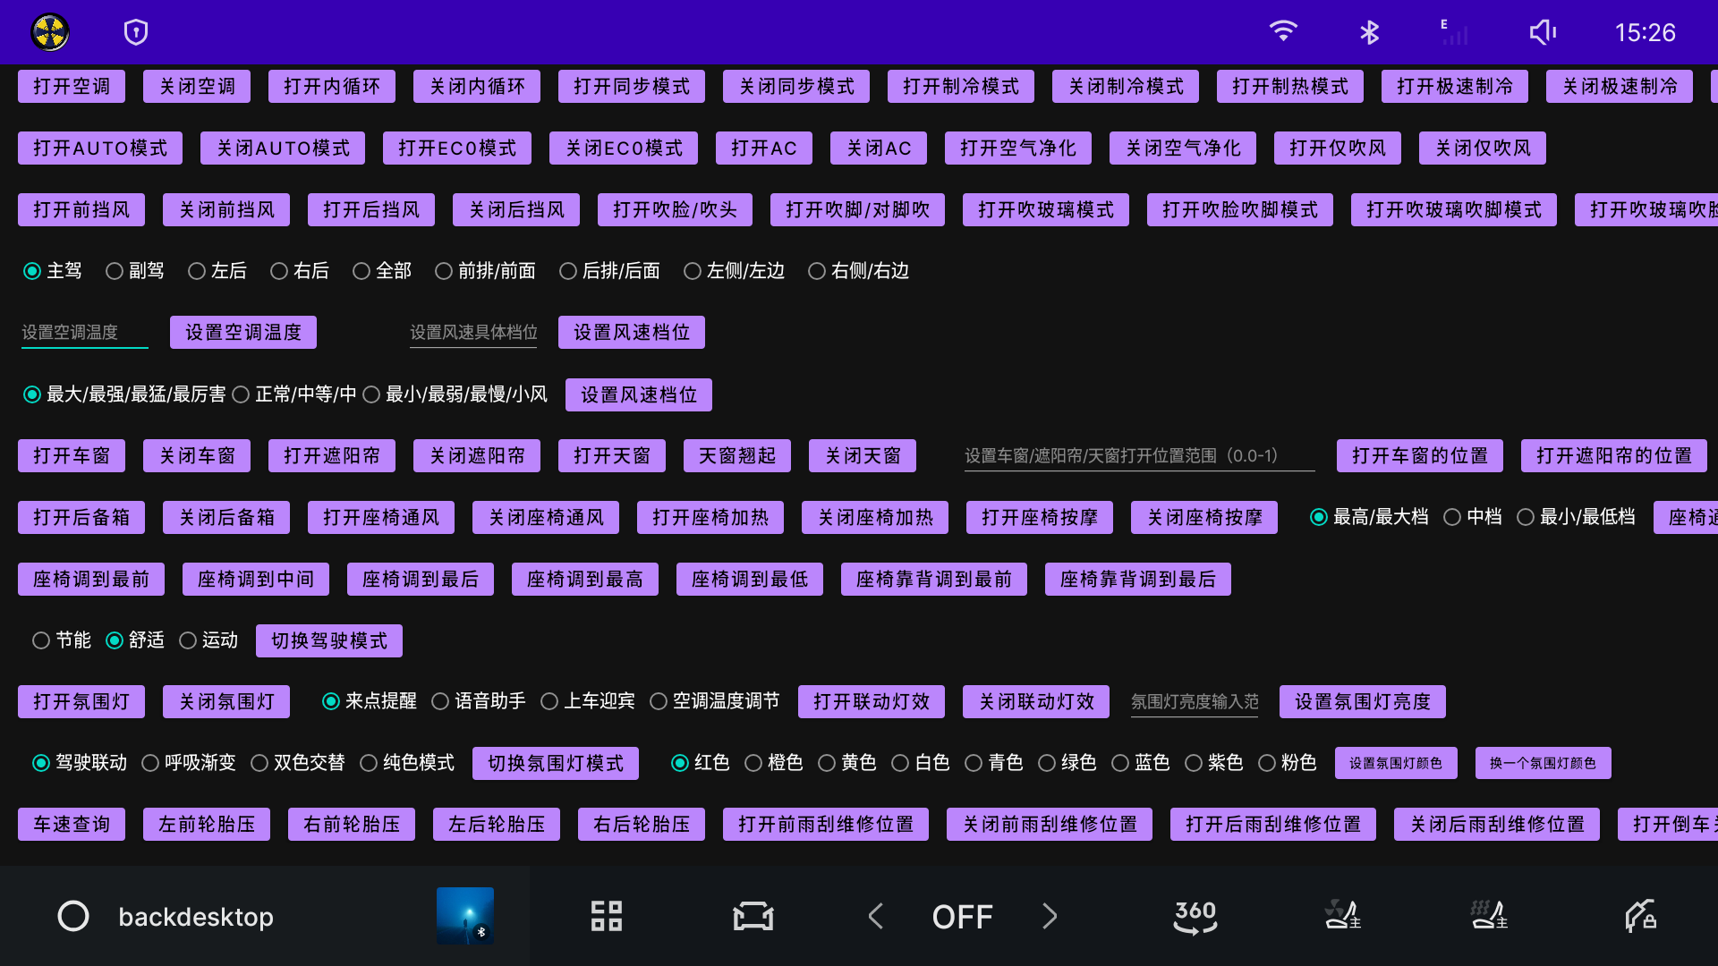The height and width of the screenshot is (966, 1718).
Task: Click left chevron next to OFF
Action: pyautogui.click(x=876, y=916)
